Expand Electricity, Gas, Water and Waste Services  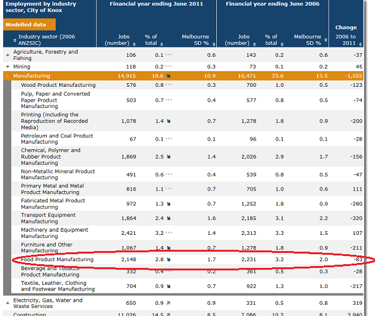pyautogui.click(x=7, y=304)
